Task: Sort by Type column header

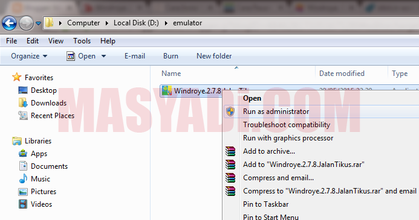Action: point(400,74)
